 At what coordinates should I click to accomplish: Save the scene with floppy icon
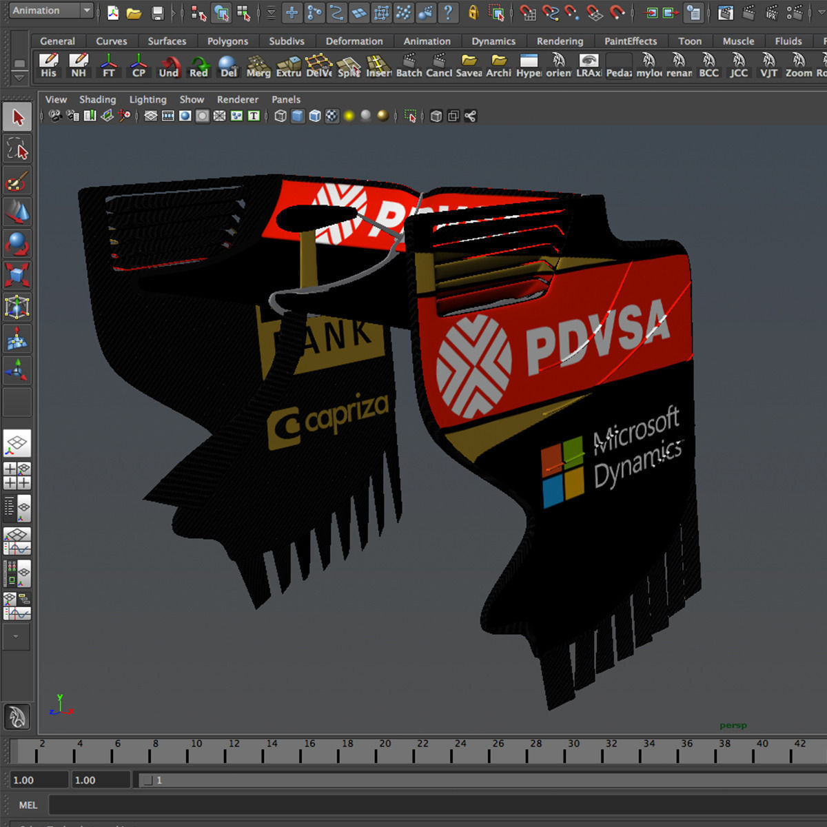(158, 12)
